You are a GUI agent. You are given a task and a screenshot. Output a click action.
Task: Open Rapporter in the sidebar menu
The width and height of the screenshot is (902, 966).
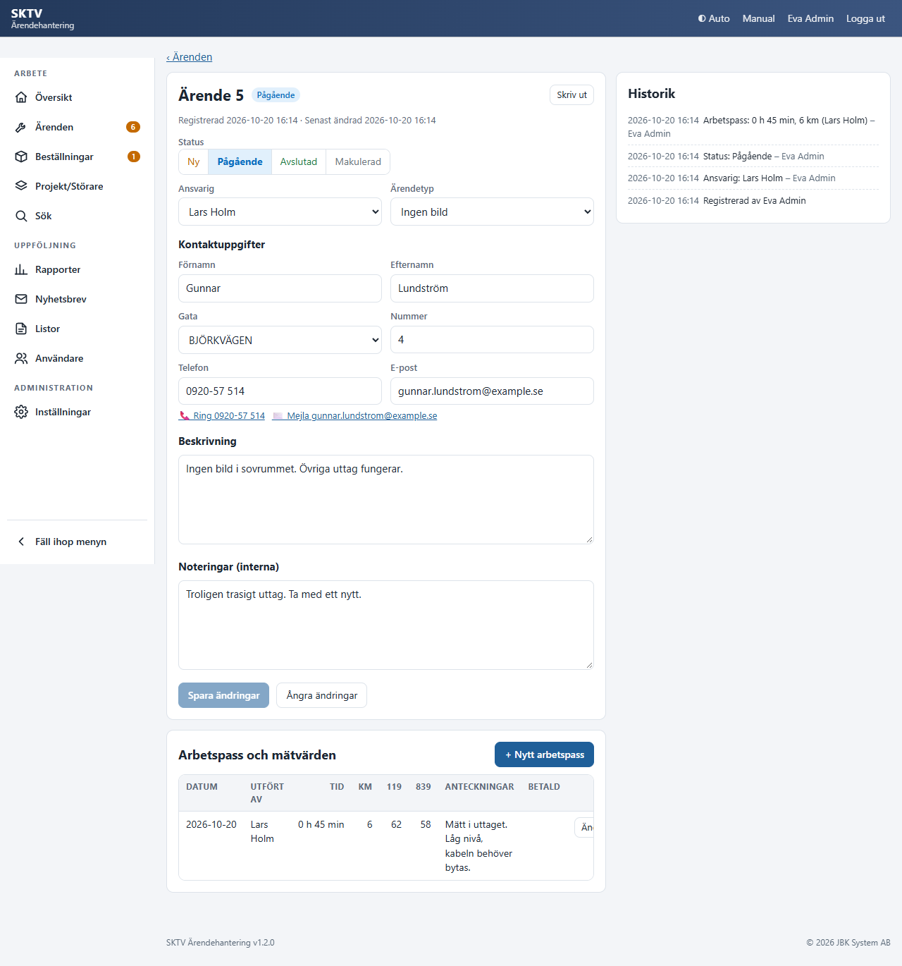[x=78, y=269]
